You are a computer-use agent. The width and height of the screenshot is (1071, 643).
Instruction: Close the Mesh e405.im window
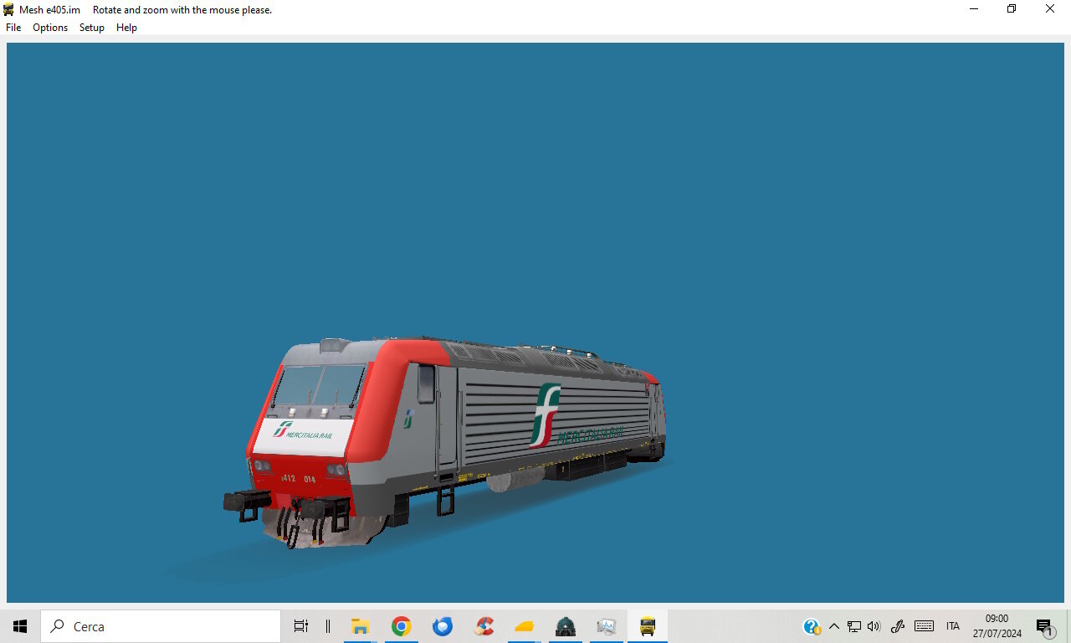pyautogui.click(x=1050, y=9)
